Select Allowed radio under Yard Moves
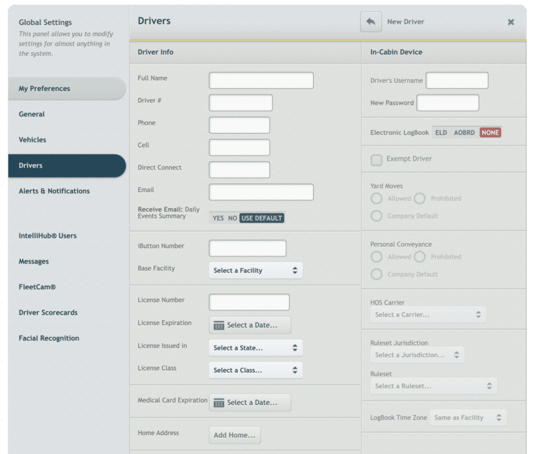Screen dimensions: 539x454 tap(376, 198)
